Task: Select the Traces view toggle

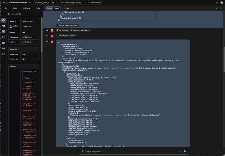Action: tap(57, 8)
